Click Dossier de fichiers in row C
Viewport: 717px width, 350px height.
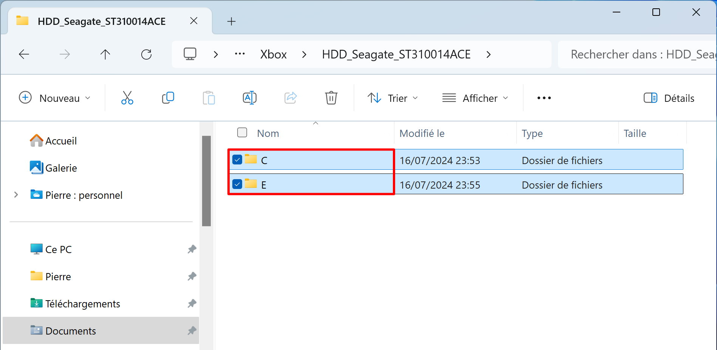562,161
